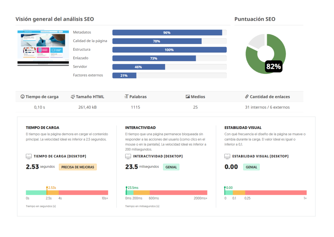Click the 2.53s marker on load time scale
Screen dimensions: 334x237
click(x=47, y=188)
